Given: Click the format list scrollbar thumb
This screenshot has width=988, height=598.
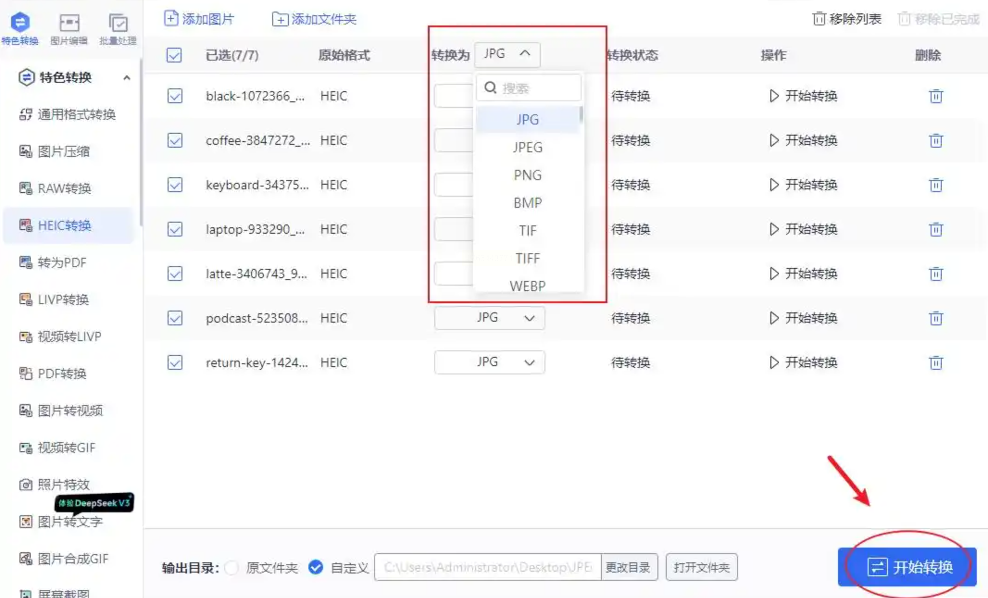Looking at the screenshot, I should pos(581,115).
